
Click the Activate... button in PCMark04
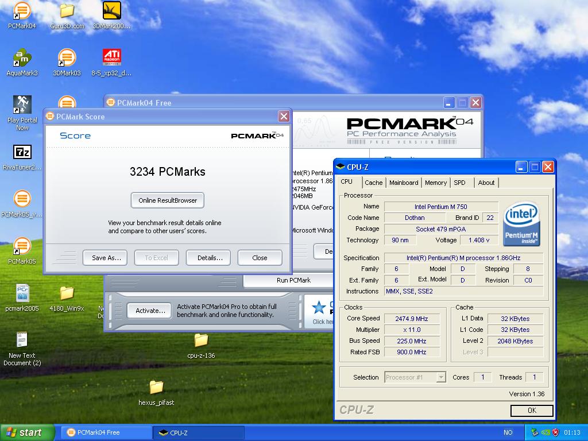149,311
